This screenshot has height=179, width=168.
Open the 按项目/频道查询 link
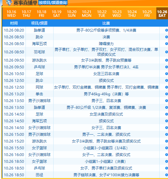[53, 3]
